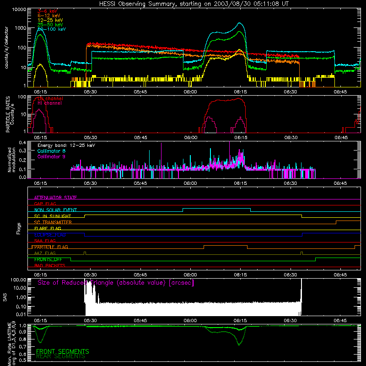The height and width of the screenshot is (366, 366).
Task: Click the 0.5 tick on livetime axis
Action: pyautogui.click(x=22, y=360)
